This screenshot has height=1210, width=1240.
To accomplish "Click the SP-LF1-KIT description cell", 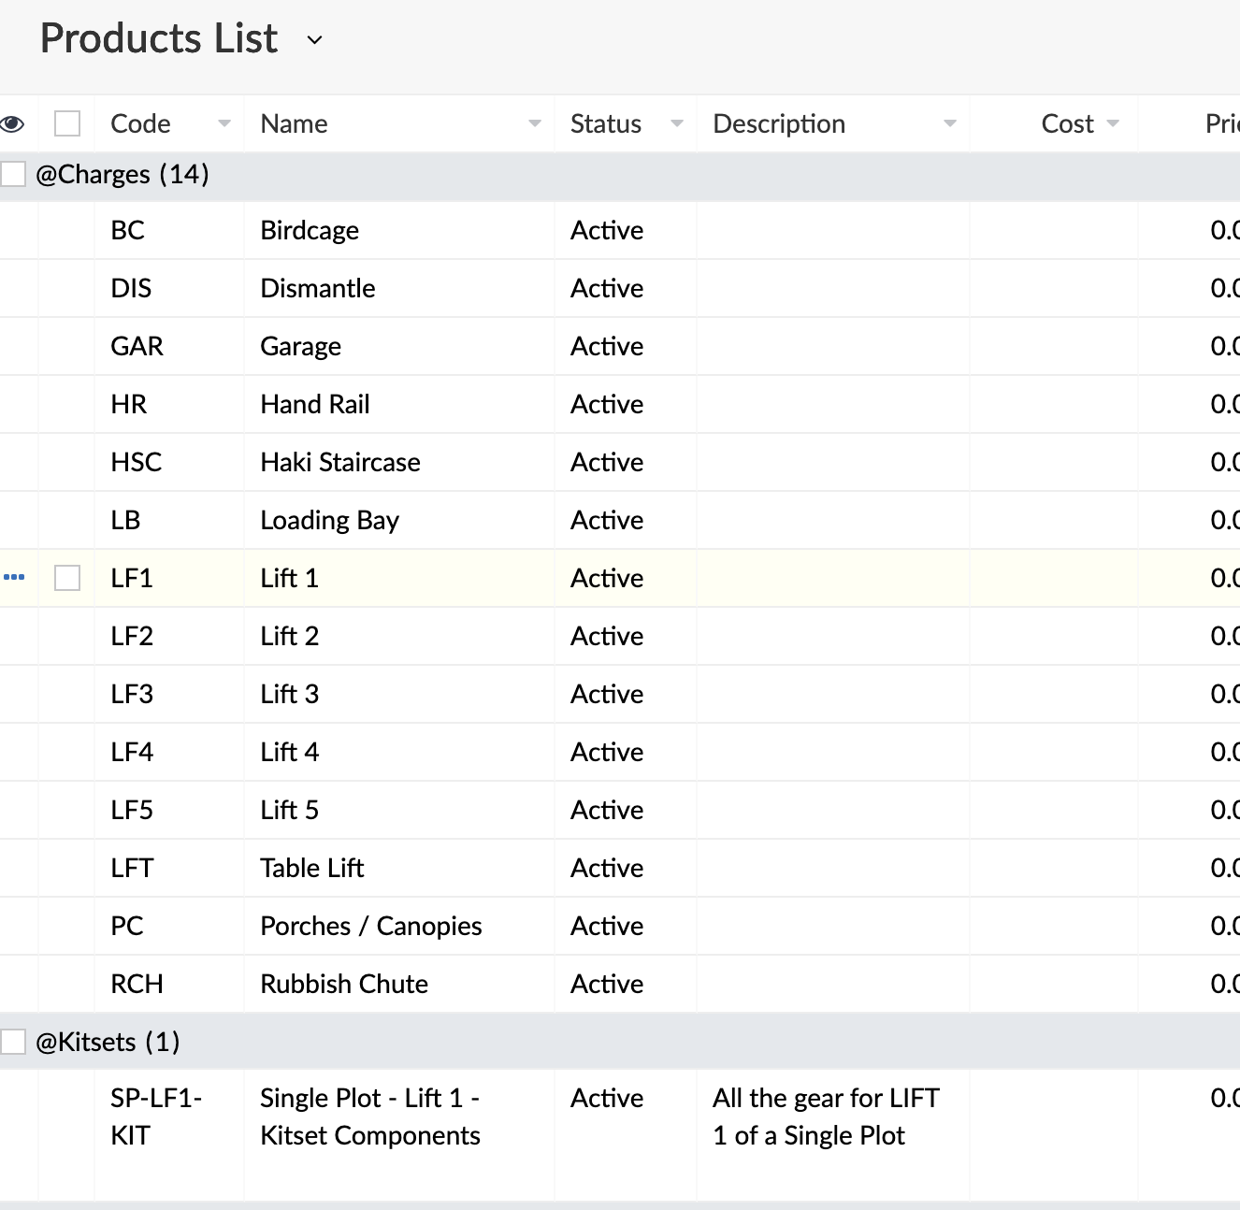I will pyautogui.click(x=827, y=1116).
